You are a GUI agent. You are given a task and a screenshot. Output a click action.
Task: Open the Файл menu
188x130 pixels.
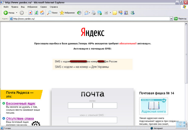[x=6, y=7]
